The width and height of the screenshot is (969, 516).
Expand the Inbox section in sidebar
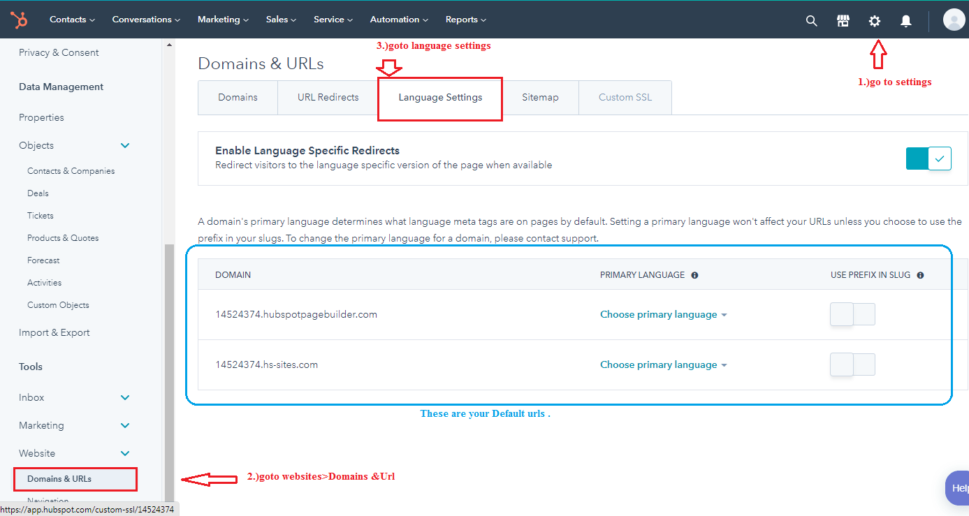pos(125,397)
